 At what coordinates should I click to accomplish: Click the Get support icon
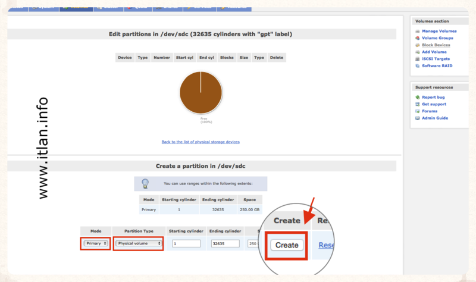pyautogui.click(x=418, y=104)
